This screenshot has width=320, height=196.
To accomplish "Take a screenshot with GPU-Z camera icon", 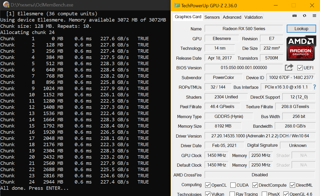I will point(294,16).
